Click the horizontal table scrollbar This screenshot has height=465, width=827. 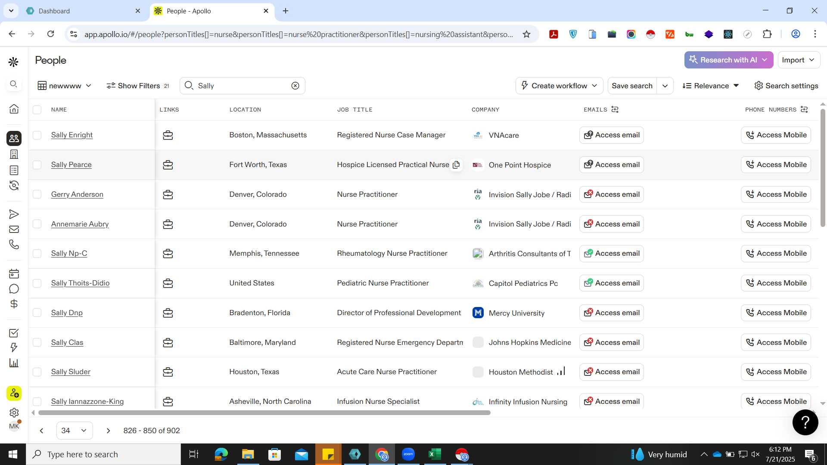(264, 412)
